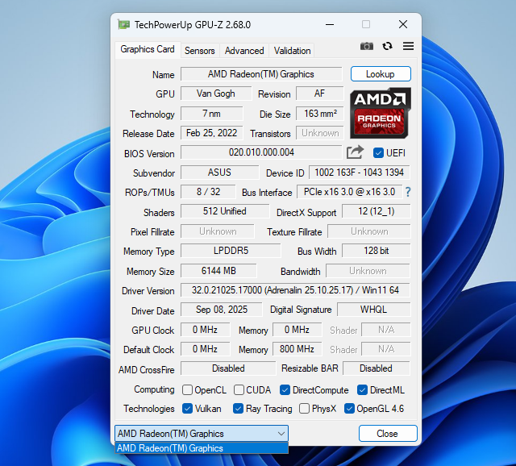Click the screenshot camera icon
The width and height of the screenshot is (516, 466).
(x=367, y=47)
